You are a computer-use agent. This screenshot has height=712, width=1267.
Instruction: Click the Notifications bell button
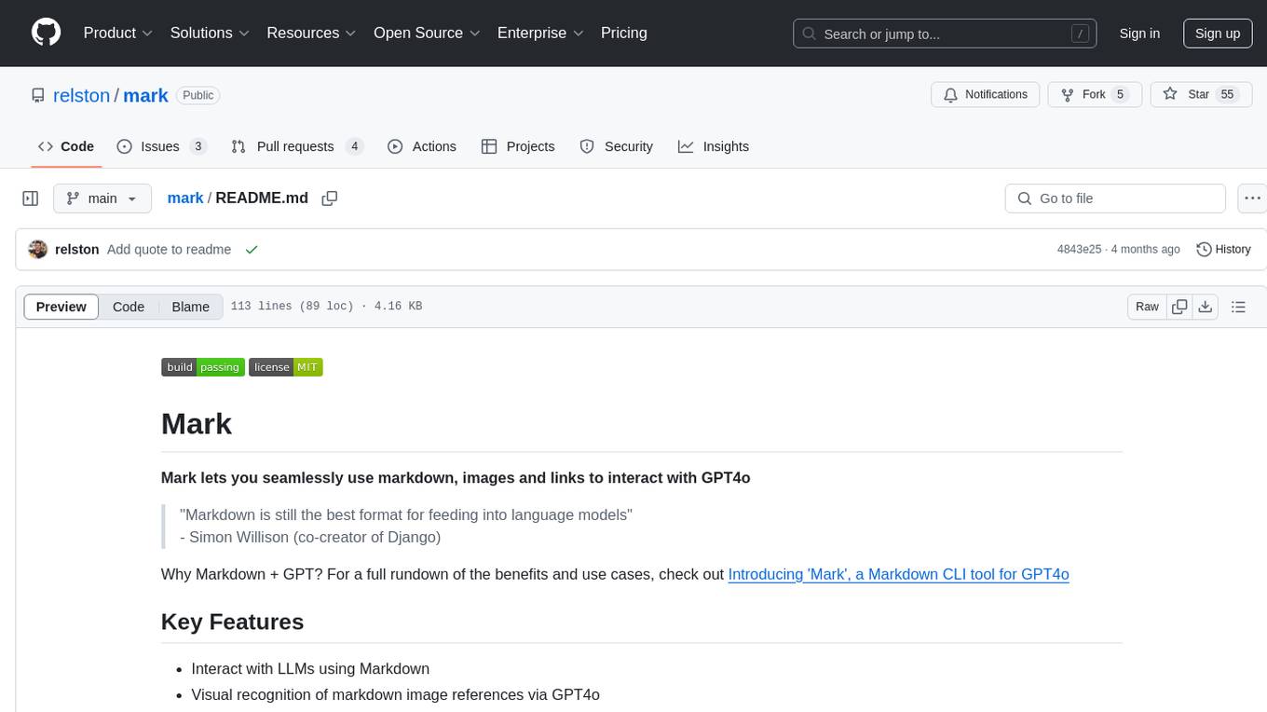coord(986,94)
